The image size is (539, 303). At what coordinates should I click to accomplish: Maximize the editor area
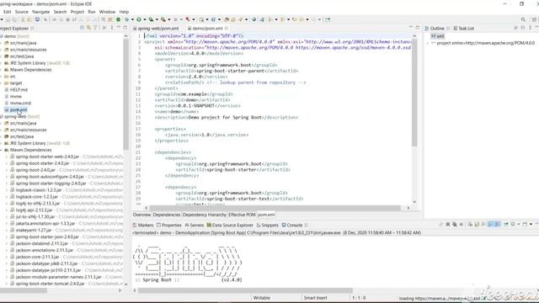(x=418, y=28)
